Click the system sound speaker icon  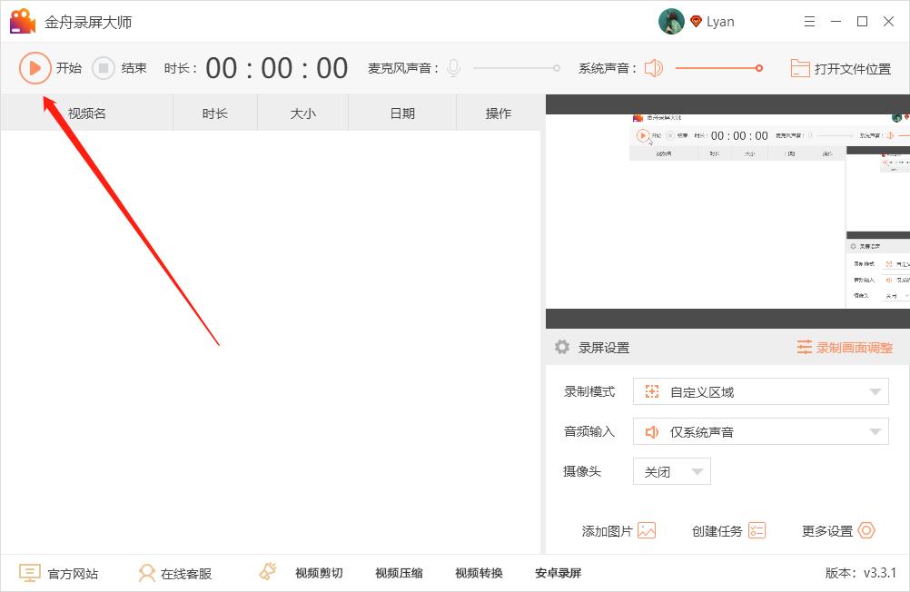coord(653,67)
